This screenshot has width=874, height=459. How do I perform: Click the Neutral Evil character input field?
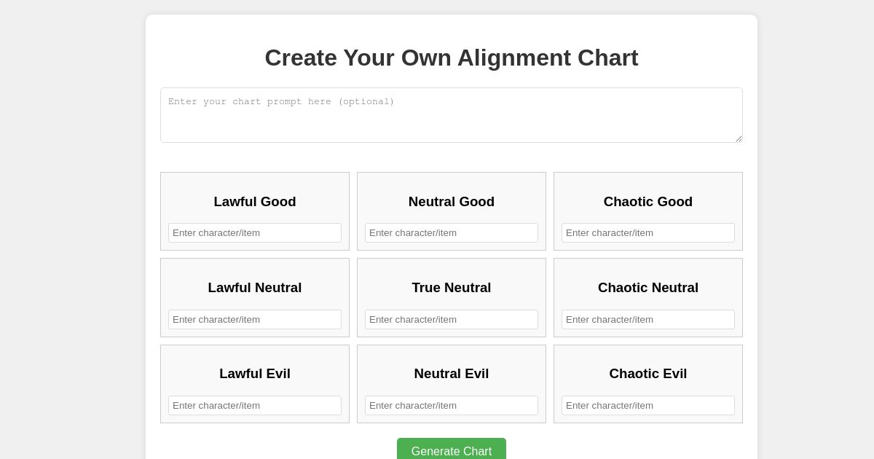tap(452, 405)
